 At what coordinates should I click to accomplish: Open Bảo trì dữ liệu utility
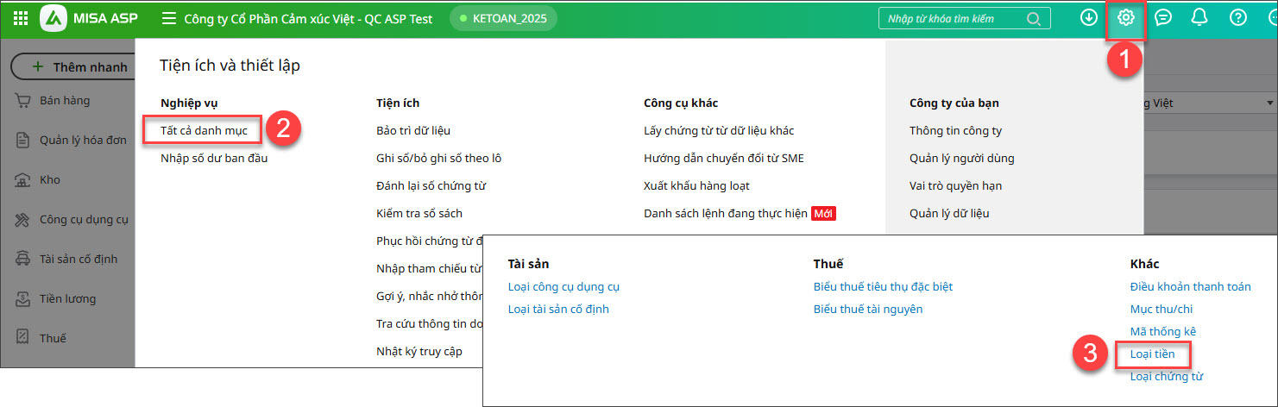tap(413, 130)
